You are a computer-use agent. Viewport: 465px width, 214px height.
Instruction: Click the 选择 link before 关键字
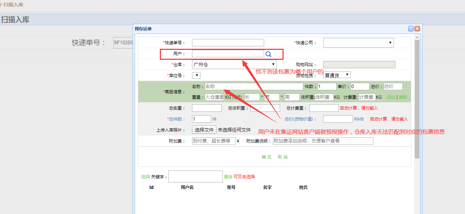tap(146, 177)
